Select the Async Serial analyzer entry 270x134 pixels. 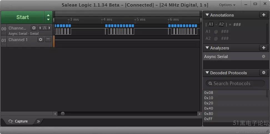[236, 57]
